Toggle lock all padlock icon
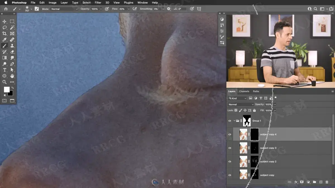The image size is (335, 188). coord(254,110)
